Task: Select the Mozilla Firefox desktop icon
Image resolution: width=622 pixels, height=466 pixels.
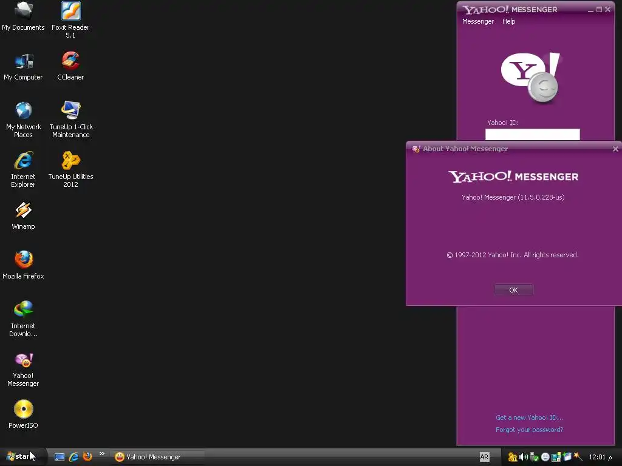Action: 24,266
